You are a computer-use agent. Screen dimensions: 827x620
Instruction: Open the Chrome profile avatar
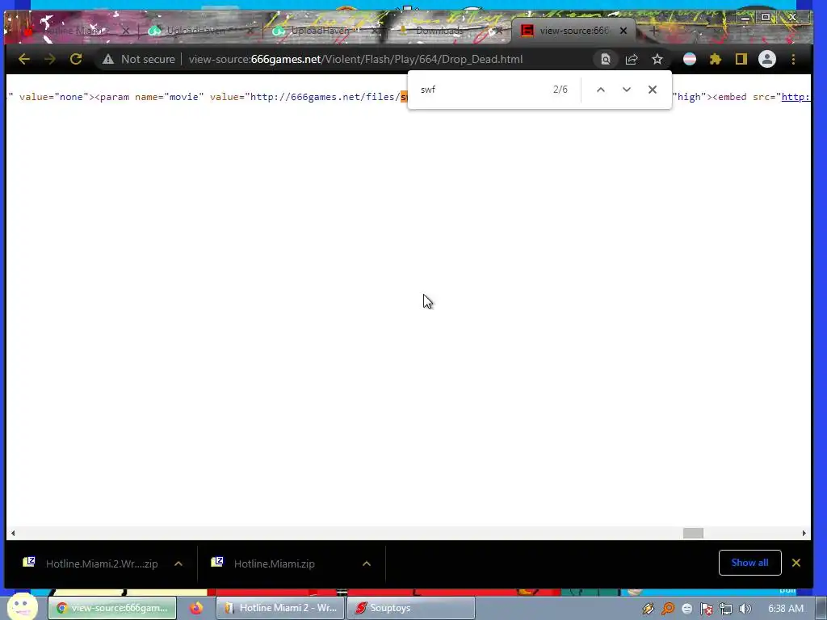click(767, 59)
